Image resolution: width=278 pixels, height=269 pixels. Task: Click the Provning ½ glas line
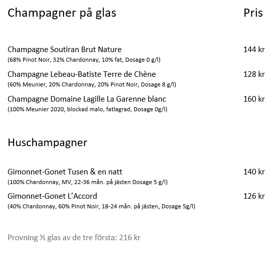tap(74, 238)
